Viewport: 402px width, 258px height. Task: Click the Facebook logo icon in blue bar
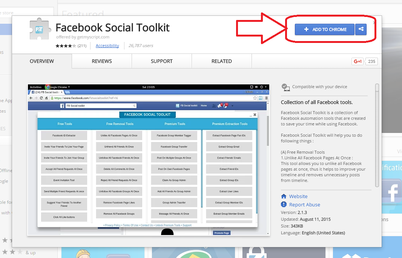[62, 106]
